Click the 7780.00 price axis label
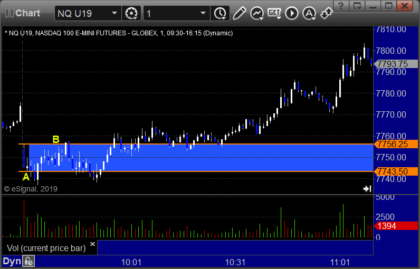This screenshot has width=420, height=269. 391,93
